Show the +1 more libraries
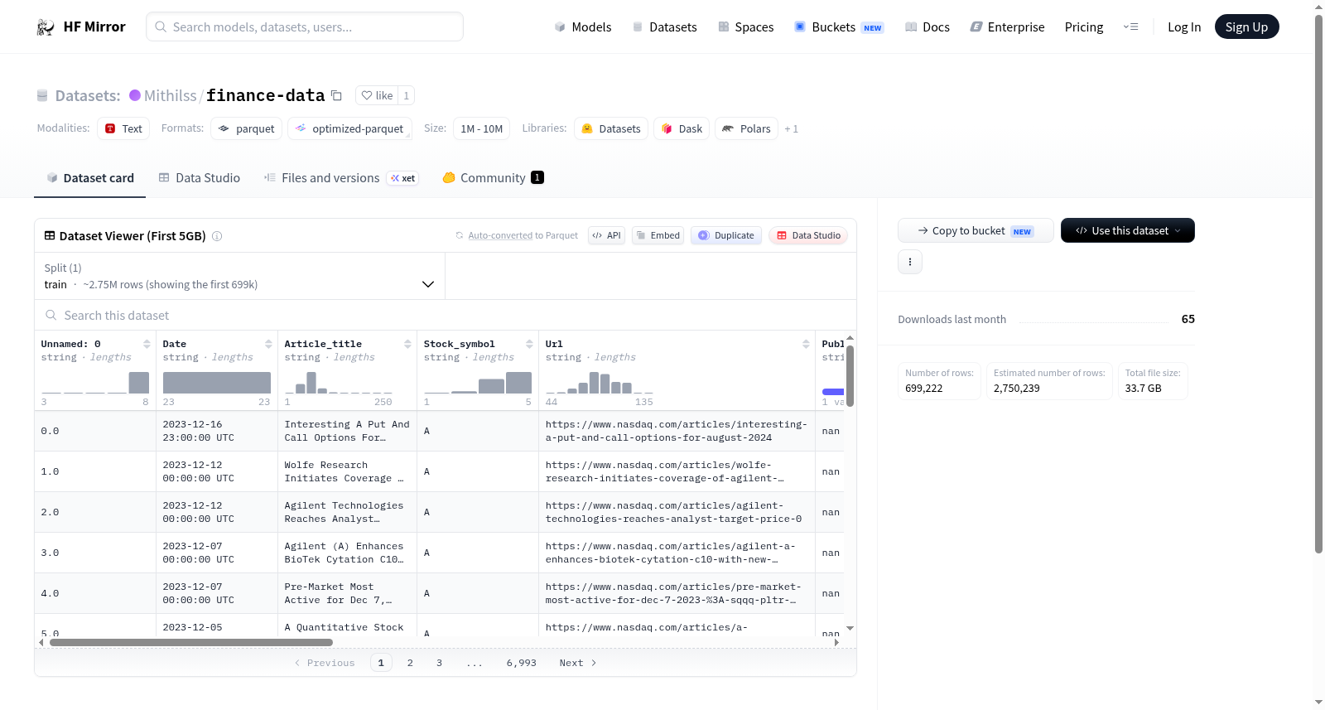 [x=792, y=128]
